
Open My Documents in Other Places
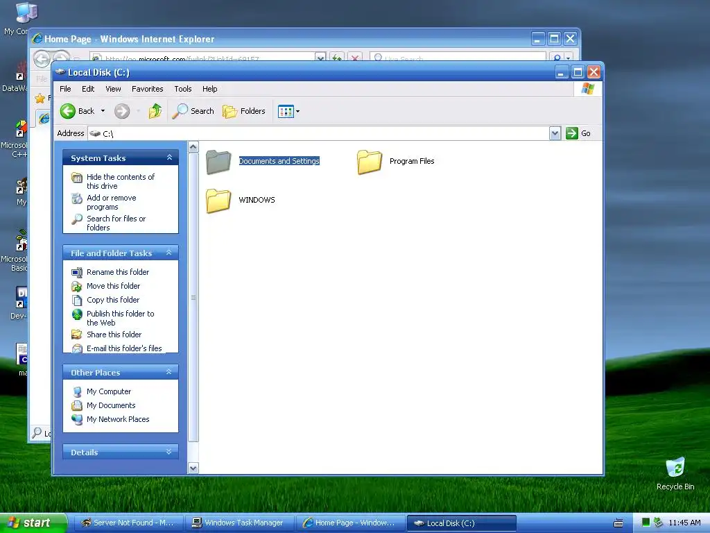click(111, 405)
